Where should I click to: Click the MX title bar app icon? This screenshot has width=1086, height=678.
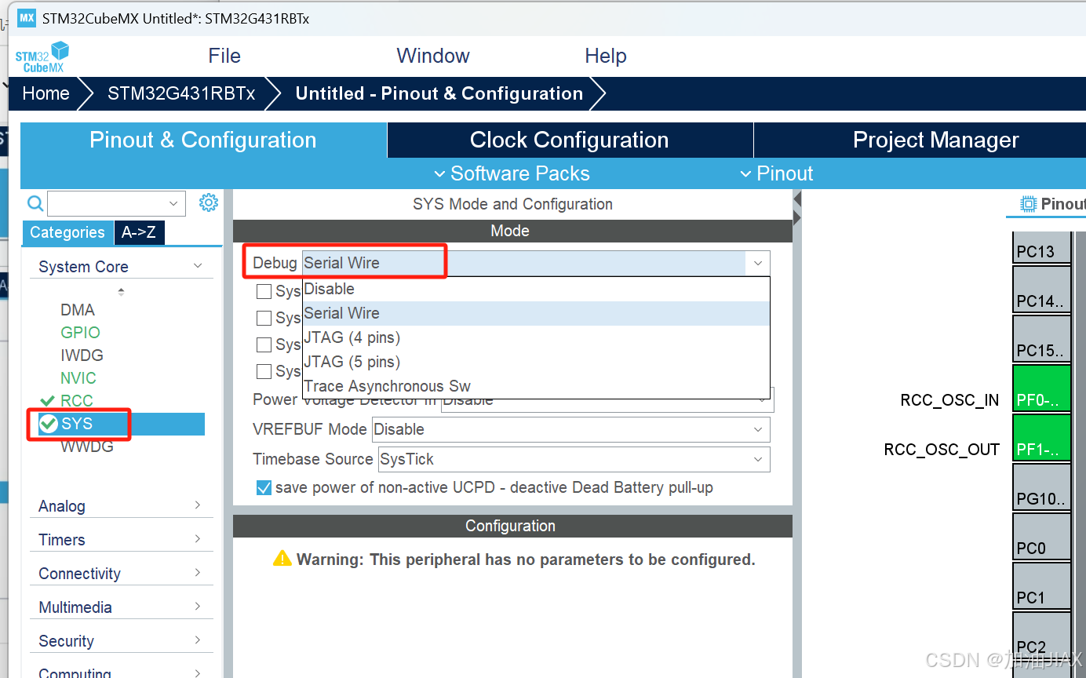(x=27, y=18)
